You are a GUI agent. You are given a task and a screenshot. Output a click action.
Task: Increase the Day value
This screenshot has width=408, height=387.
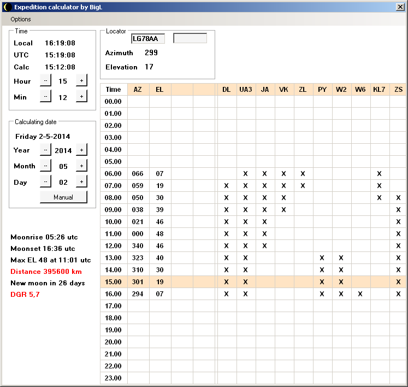(x=81, y=182)
